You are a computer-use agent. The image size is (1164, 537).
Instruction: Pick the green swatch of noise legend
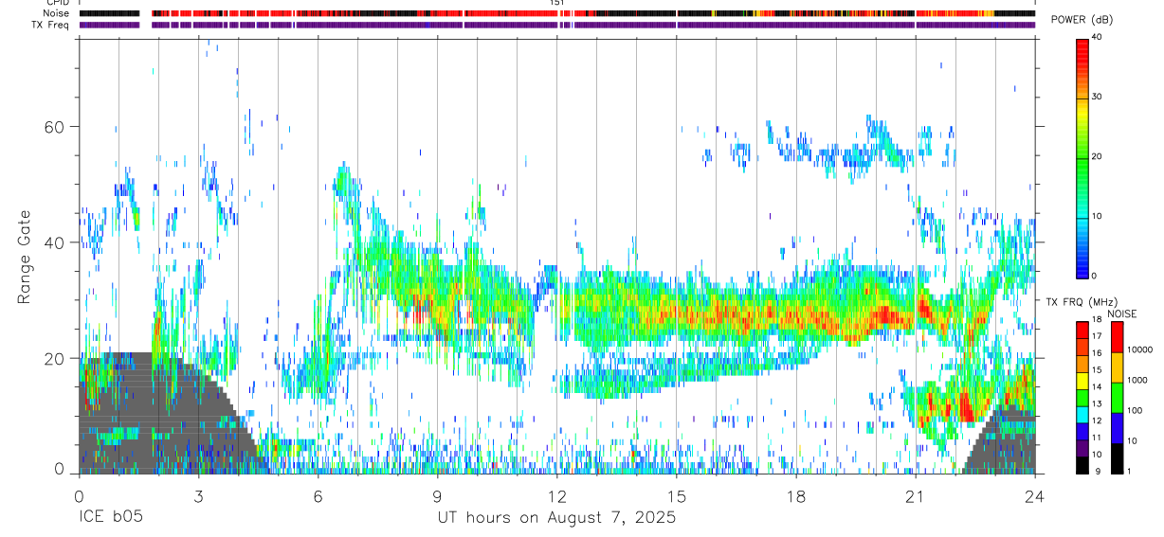1117,398
